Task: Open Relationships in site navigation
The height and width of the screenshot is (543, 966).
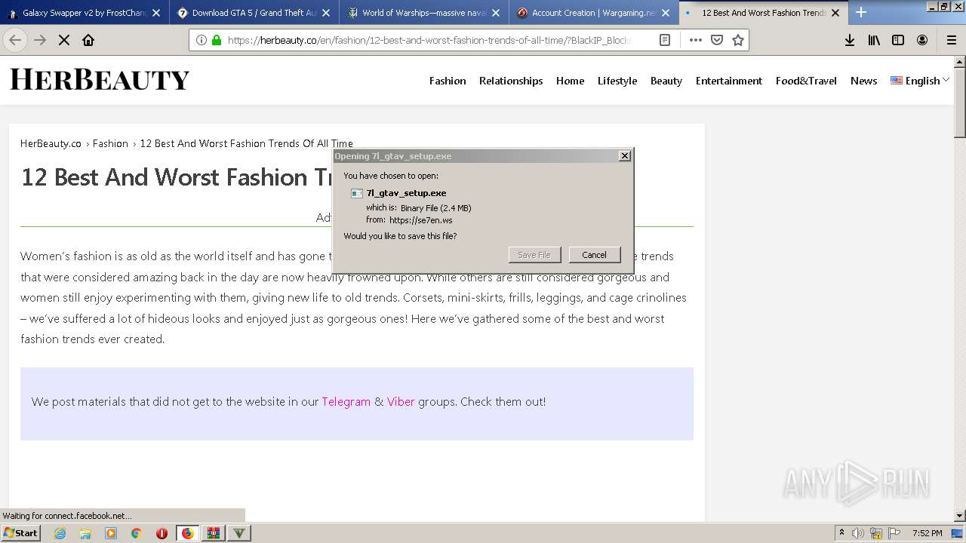Action: point(511,81)
